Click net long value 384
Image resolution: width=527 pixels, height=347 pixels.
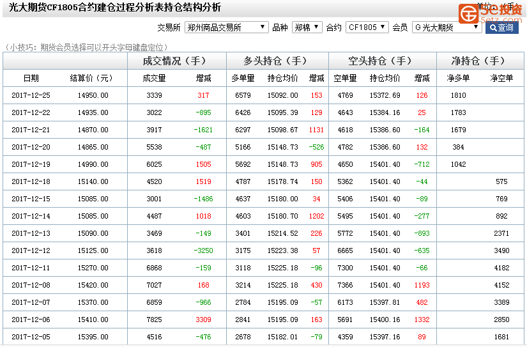(x=459, y=147)
